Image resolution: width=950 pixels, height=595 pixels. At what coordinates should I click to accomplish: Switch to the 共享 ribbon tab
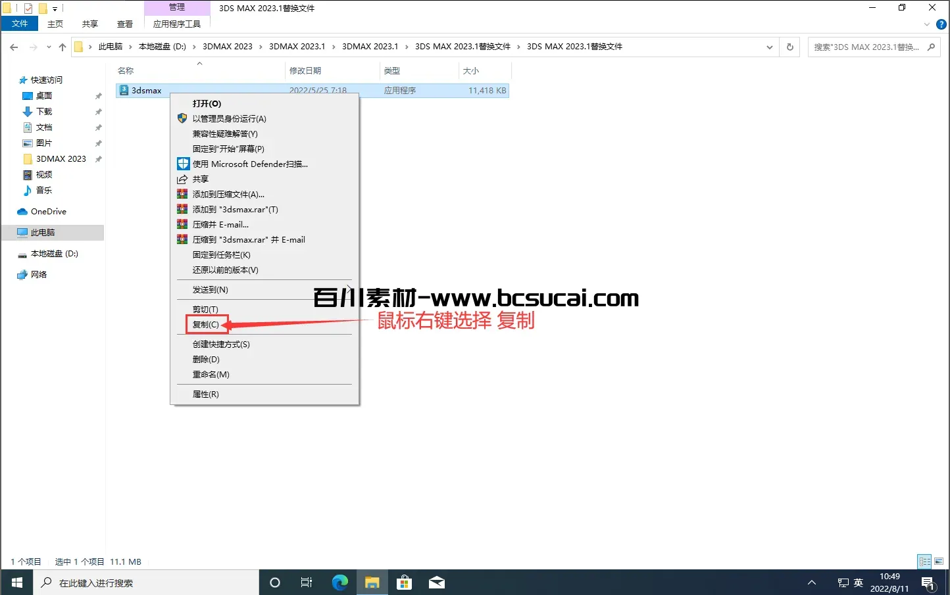coord(90,24)
